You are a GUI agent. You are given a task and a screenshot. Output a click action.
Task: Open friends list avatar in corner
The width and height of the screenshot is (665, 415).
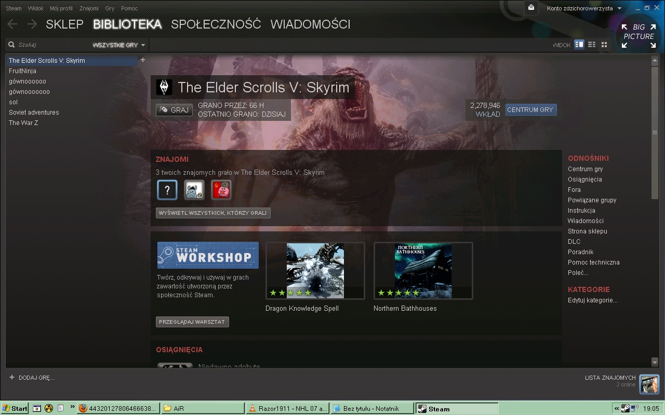click(649, 384)
